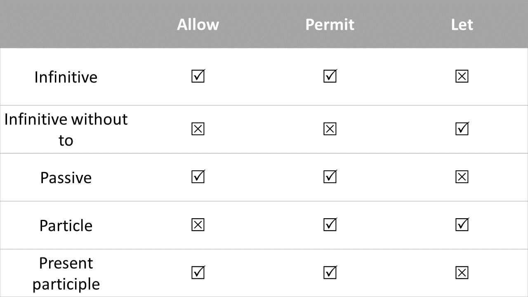Screen dimensions: 528x297
Task: Click the crossed Let box in Infinitive row
Action: (462, 77)
